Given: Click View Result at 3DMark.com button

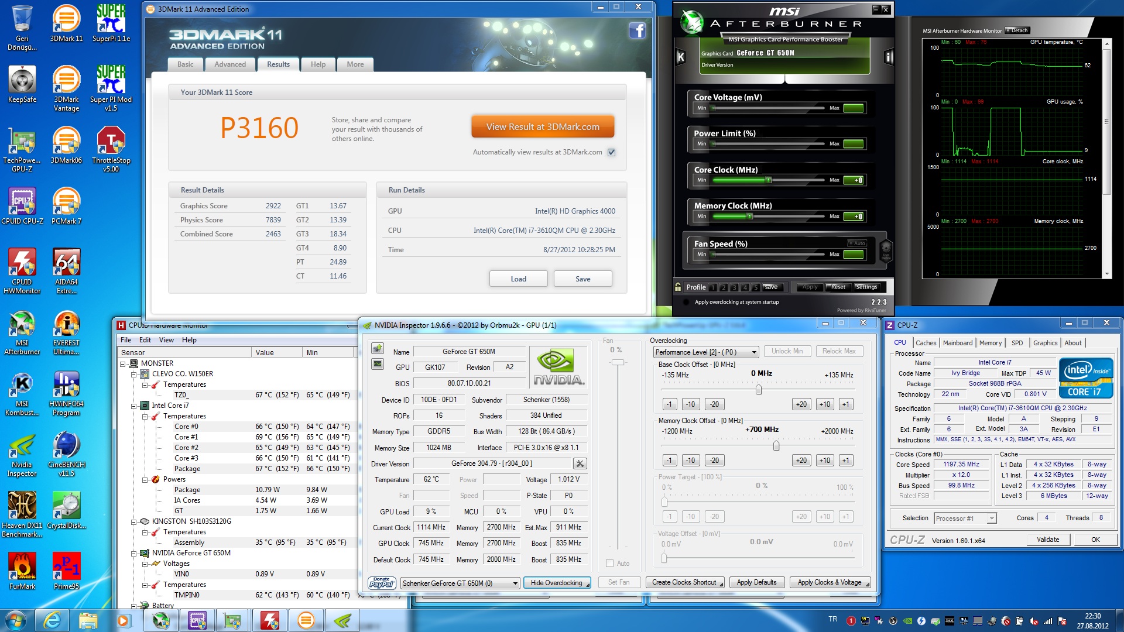Looking at the screenshot, I should [x=543, y=127].
